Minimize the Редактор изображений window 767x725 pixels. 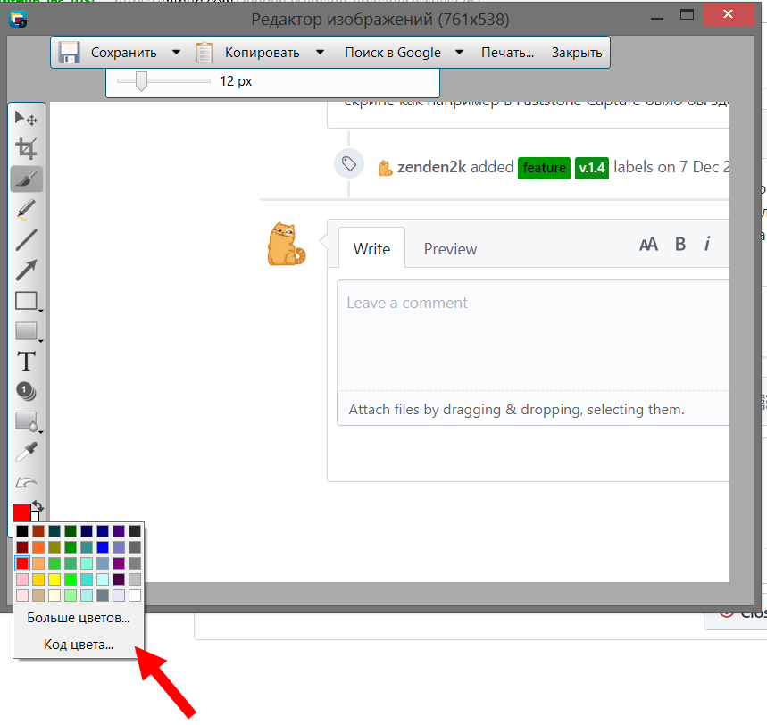[657, 19]
